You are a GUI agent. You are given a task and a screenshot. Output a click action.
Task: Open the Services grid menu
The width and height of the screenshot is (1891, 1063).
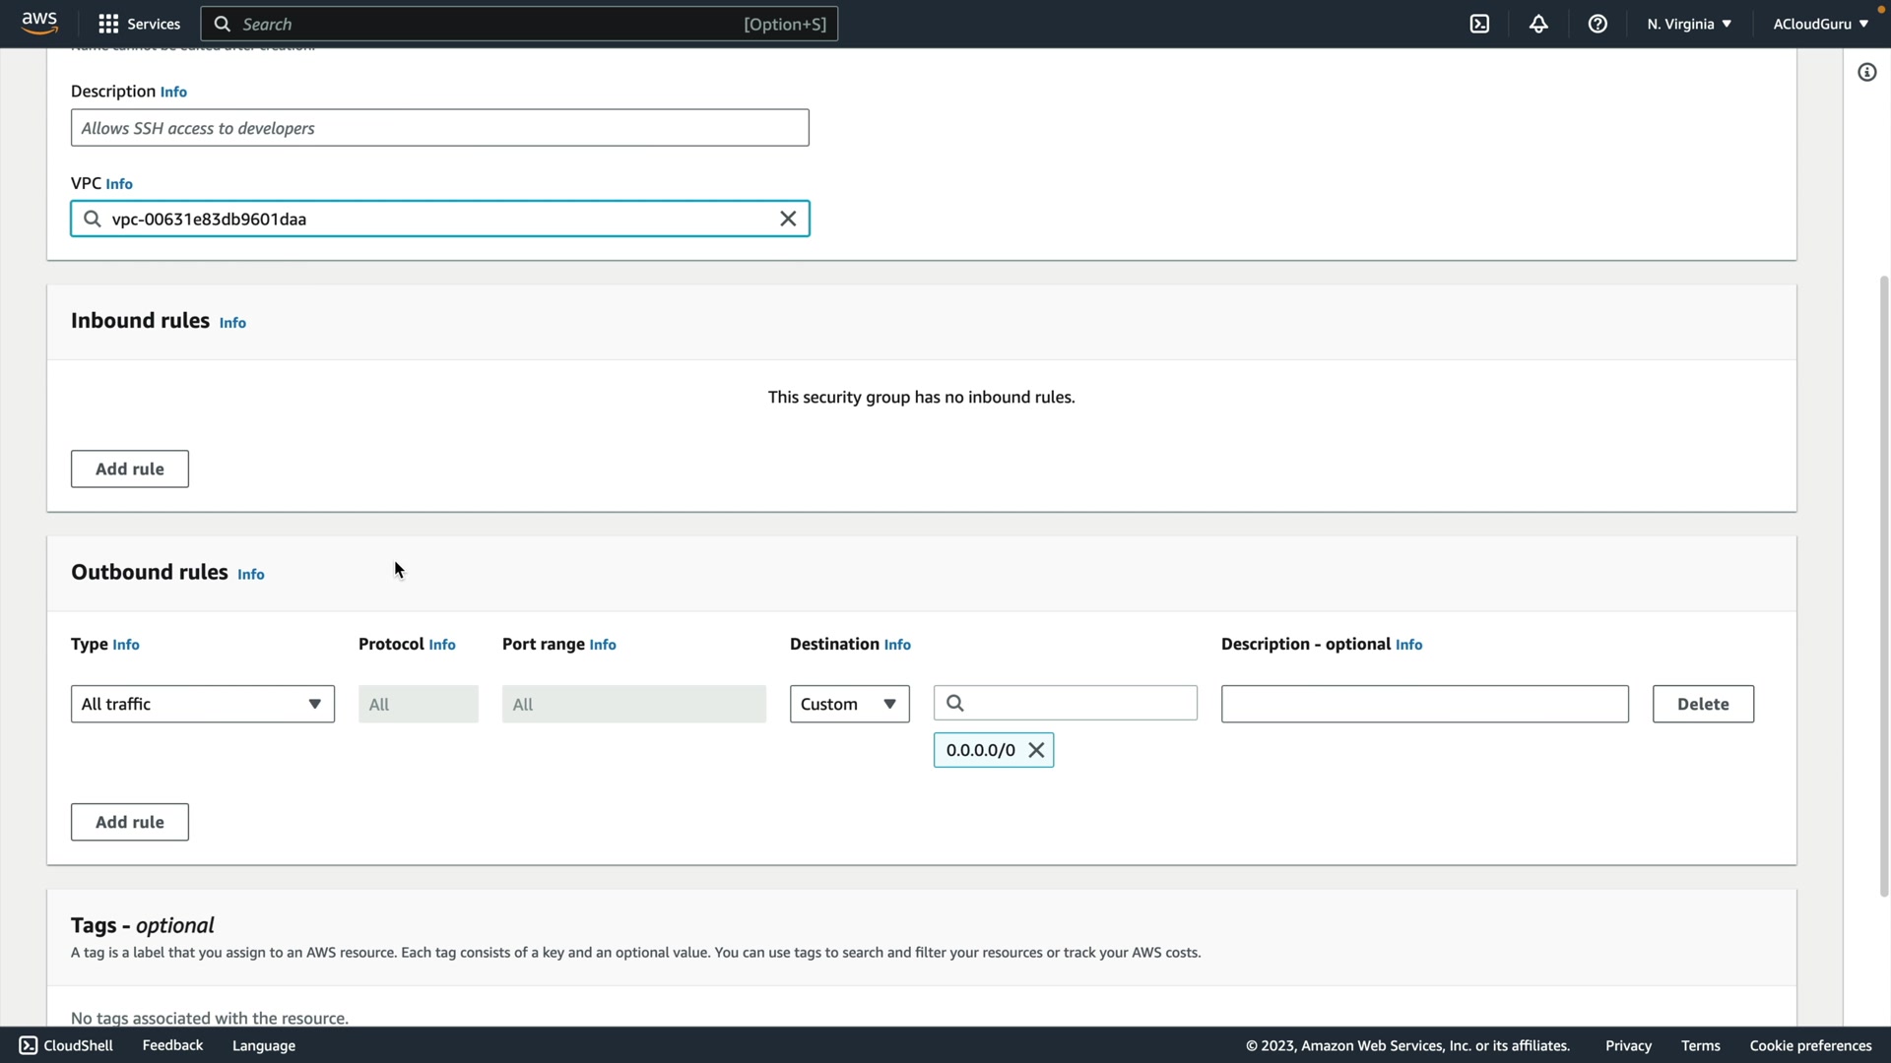coord(139,24)
